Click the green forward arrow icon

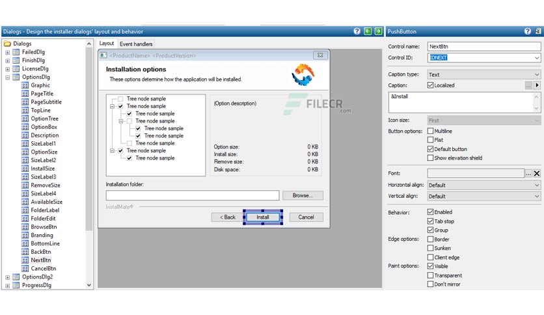378,31
